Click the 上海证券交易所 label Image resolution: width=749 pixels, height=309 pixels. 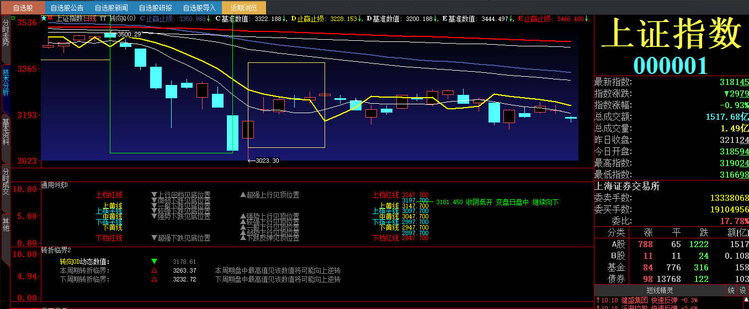point(627,186)
